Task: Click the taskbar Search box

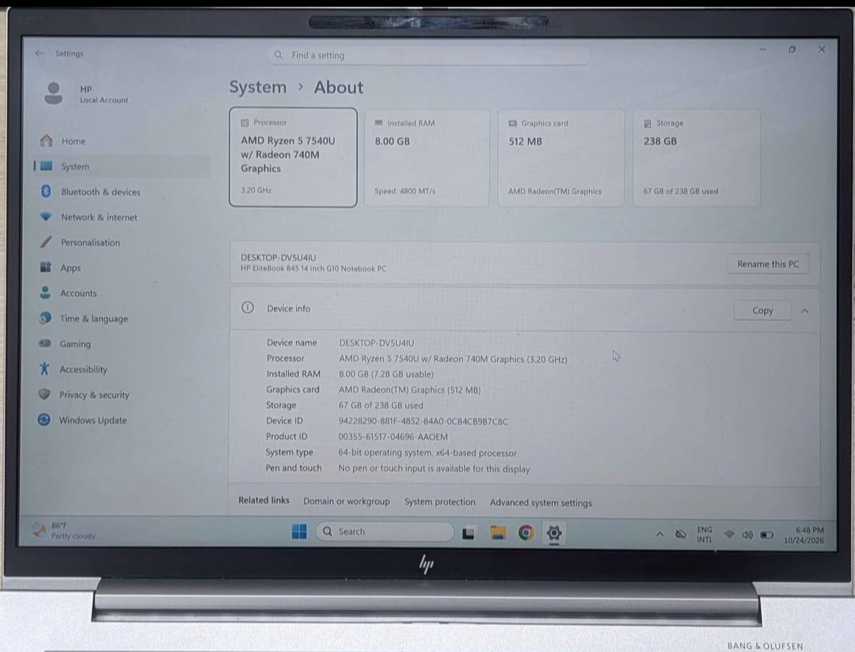Action: point(385,532)
